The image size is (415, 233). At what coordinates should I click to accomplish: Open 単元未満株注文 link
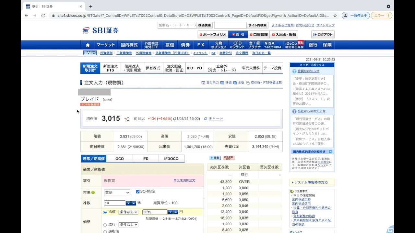(184, 181)
